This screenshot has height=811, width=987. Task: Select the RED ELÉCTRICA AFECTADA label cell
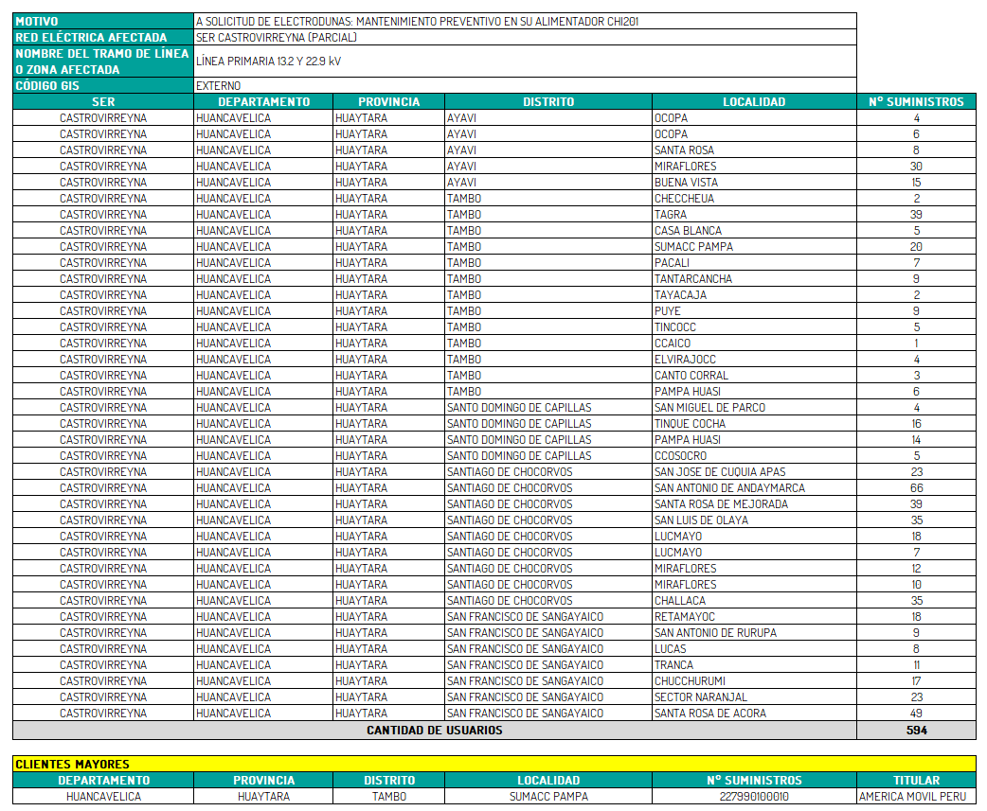[x=102, y=37]
